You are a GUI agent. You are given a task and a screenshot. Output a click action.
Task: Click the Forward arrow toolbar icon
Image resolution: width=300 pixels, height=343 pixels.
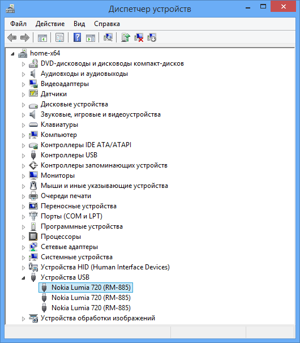point(25,37)
